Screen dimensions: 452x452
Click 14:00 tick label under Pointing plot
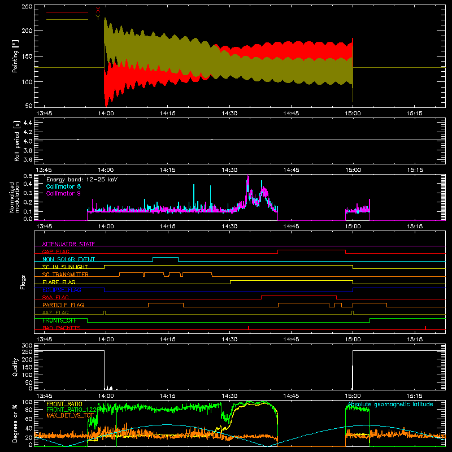point(106,114)
